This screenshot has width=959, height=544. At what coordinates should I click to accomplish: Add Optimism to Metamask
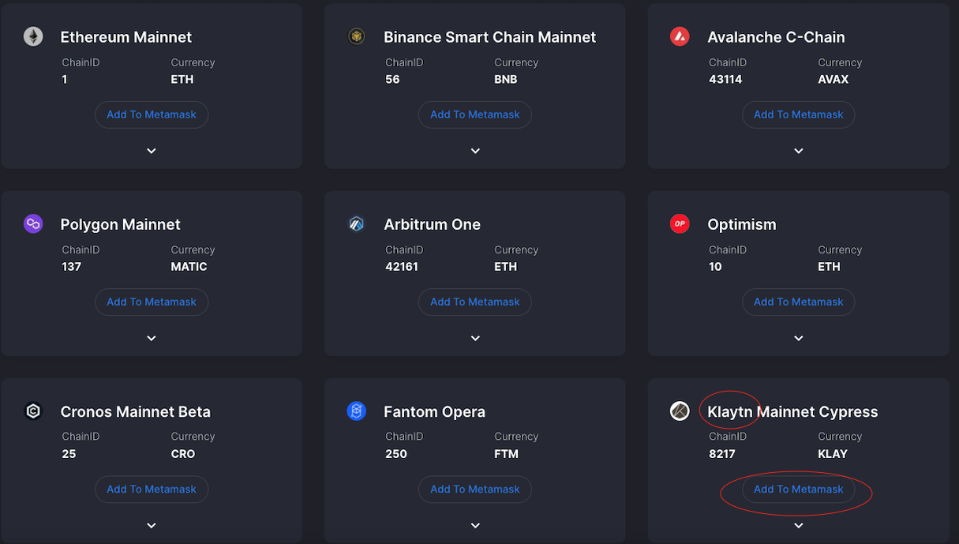pyautogui.click(x=799, y=302)
